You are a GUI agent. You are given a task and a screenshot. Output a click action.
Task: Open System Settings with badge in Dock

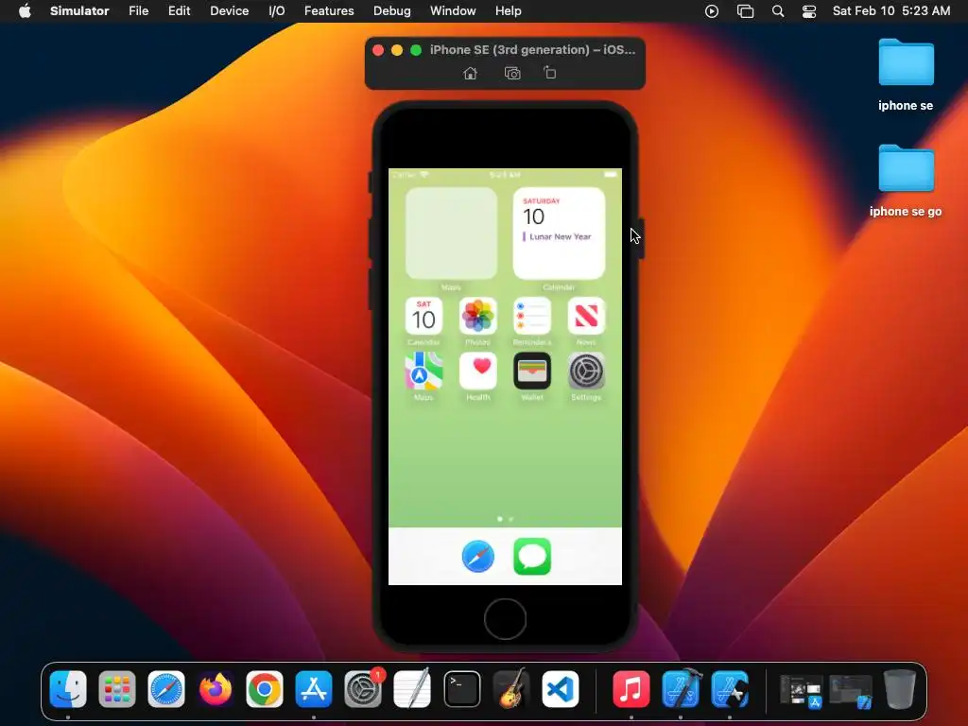(363, 689)
